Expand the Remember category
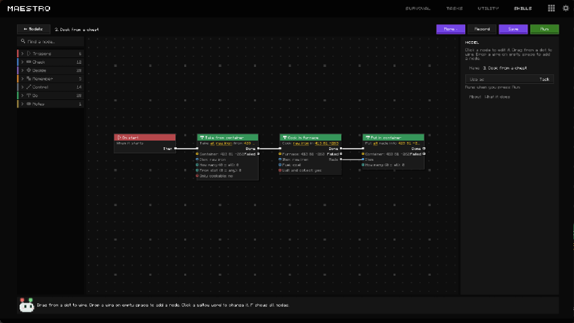574x323 pixels. (51, 78)
